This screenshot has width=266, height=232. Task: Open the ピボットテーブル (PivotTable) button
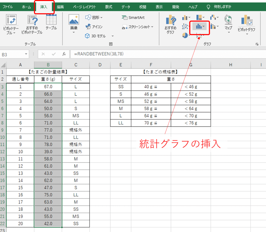(x=11, y=24)
